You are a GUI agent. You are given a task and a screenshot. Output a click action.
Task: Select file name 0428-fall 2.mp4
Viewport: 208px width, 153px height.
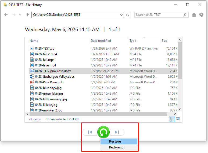pyautogui.click(x=46, y=54)
